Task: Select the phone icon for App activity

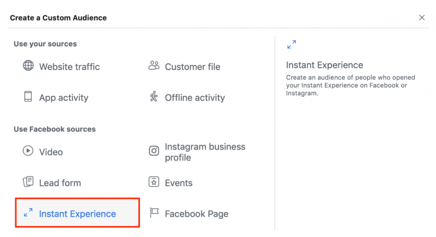Action: coord(28,97)
